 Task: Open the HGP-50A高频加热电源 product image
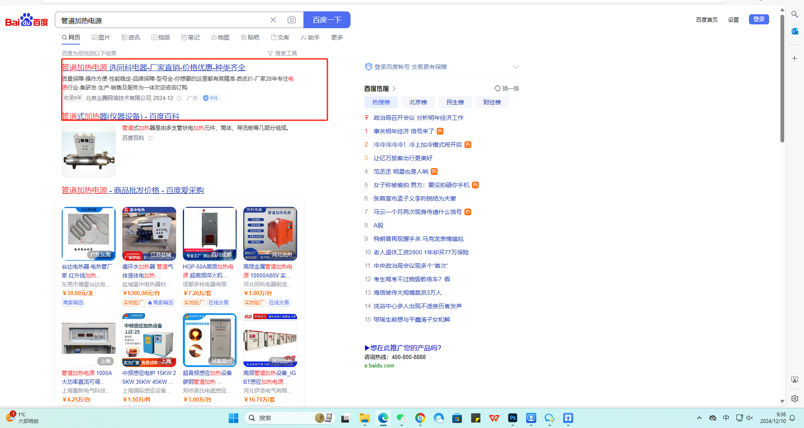pos(210,234)
